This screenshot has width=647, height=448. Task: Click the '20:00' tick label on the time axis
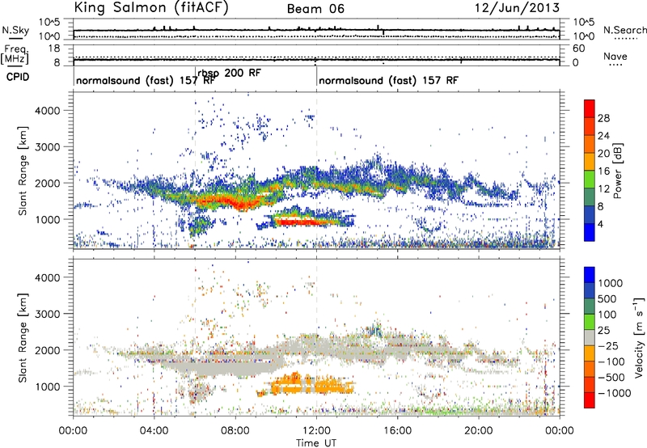click(x=479, y=431)
